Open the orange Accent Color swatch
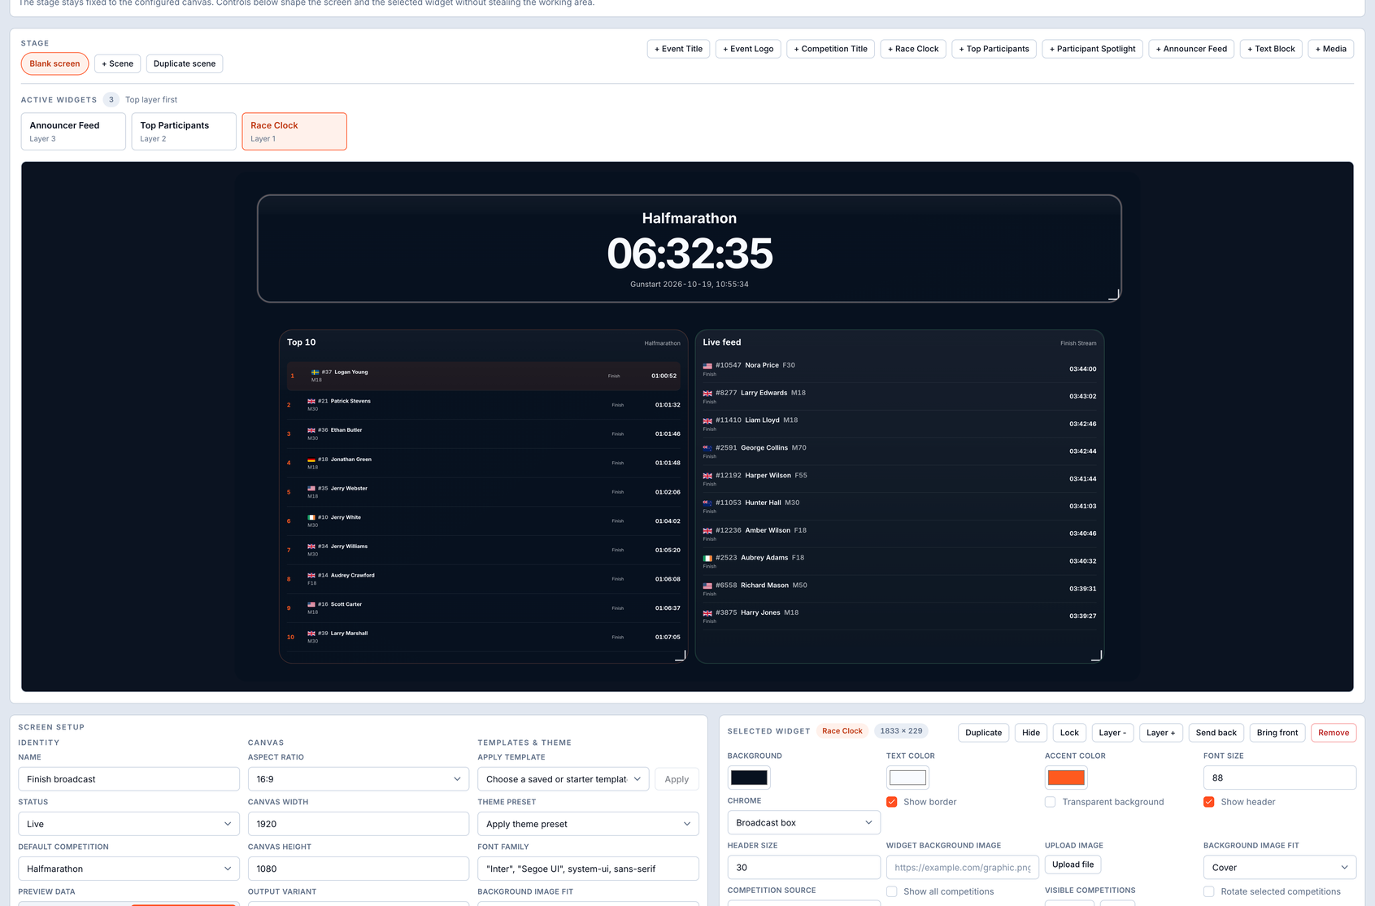1375x906 pixels. (1066, 778)
